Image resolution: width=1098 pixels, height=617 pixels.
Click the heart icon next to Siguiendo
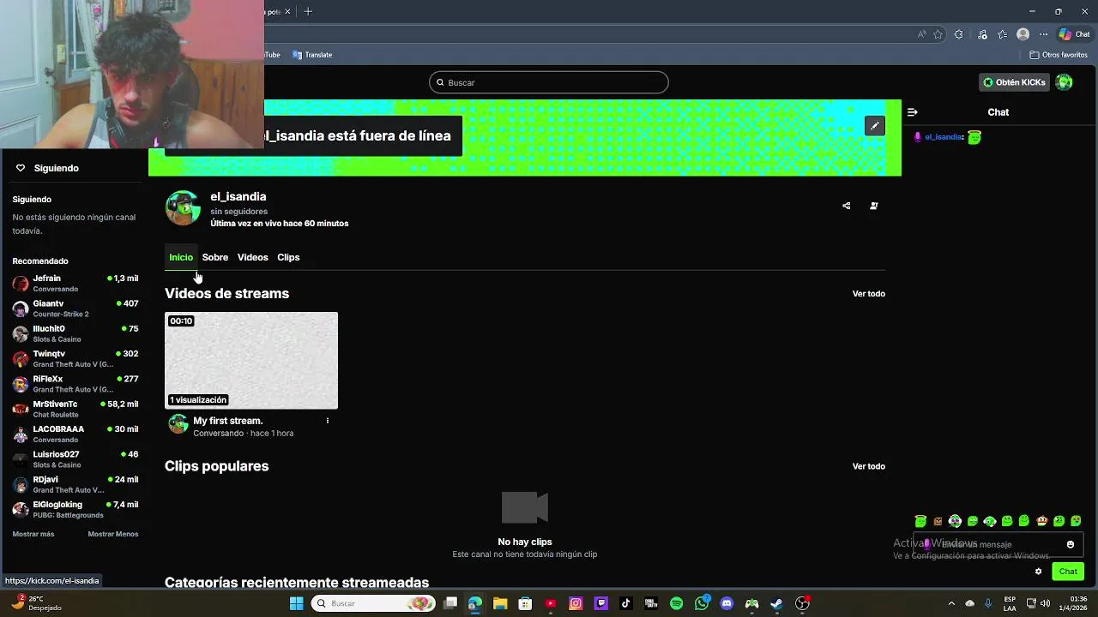(21, 168)
